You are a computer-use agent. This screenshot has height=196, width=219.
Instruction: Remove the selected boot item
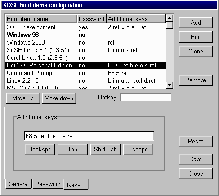click(196, 80)
